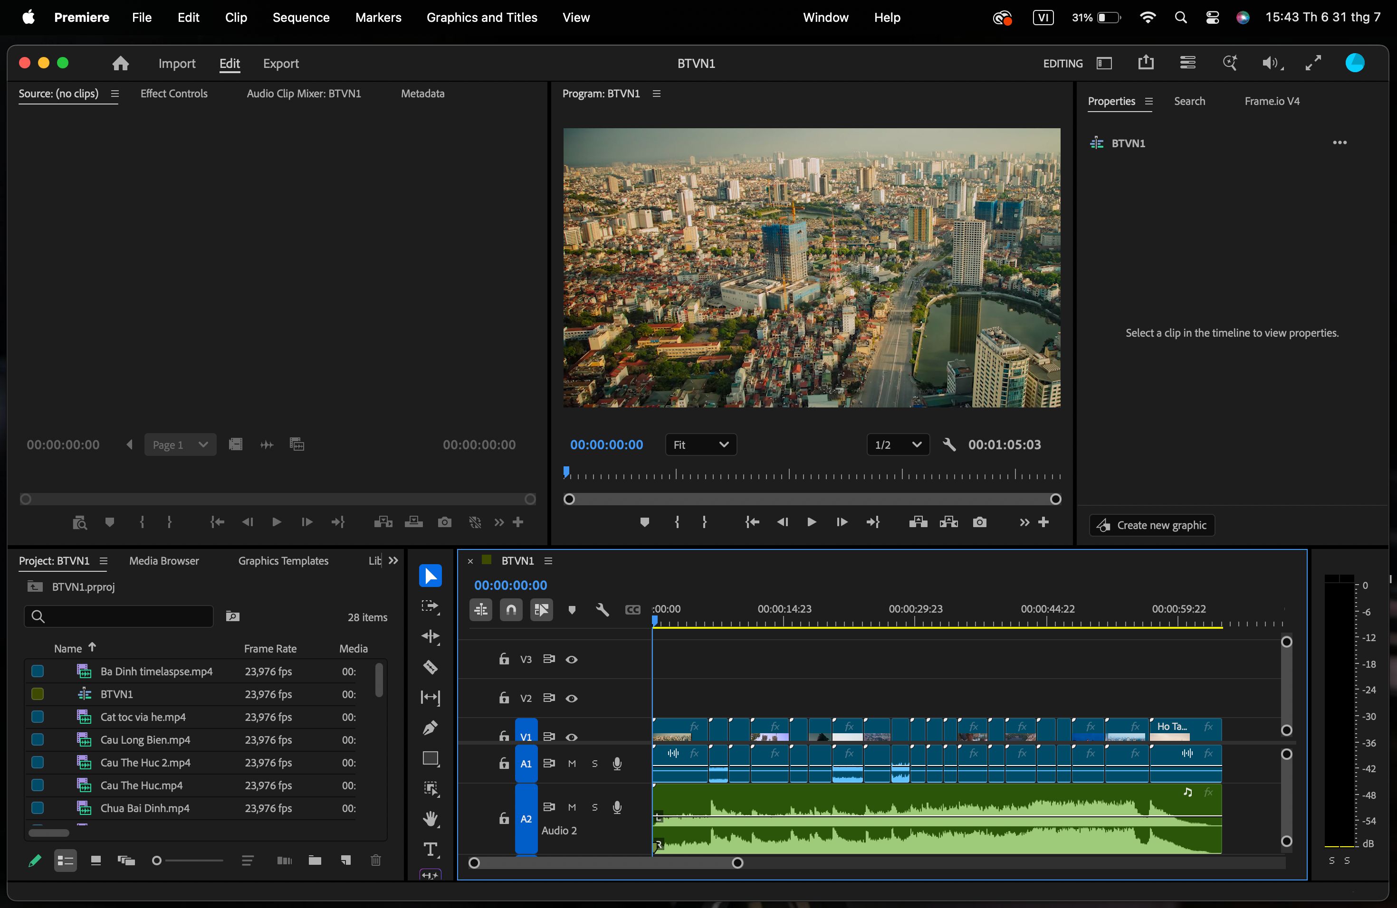Click the New Item icon in Project panel
This screenshot has width=1397, height=908.
click(346, 861)
